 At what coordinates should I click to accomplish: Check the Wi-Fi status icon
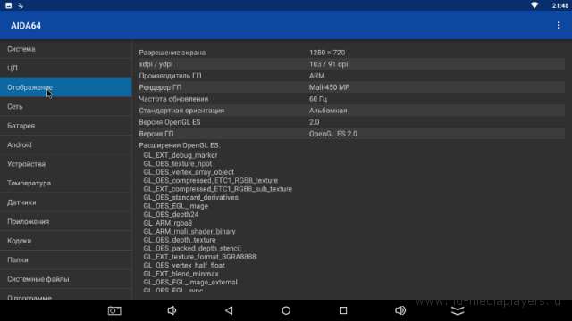point(534,5)
